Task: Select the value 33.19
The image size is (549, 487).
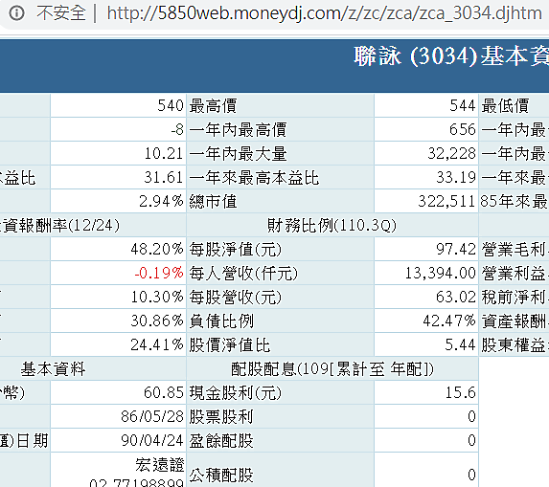Action: [x=456, y=178]
